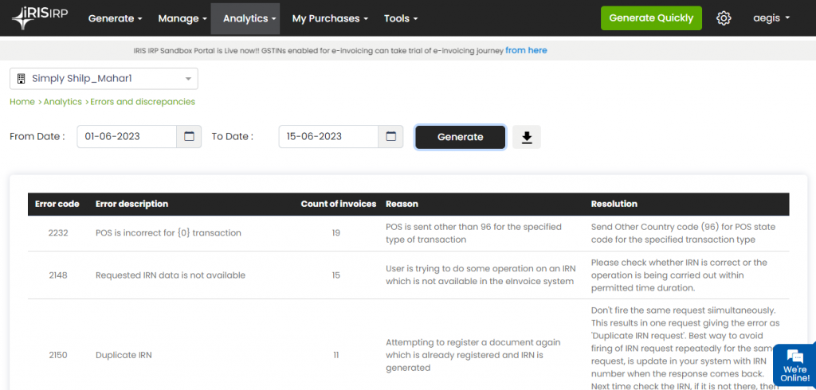
Task: Click the IRIS IRP logo
Action: tap(39, 18)
